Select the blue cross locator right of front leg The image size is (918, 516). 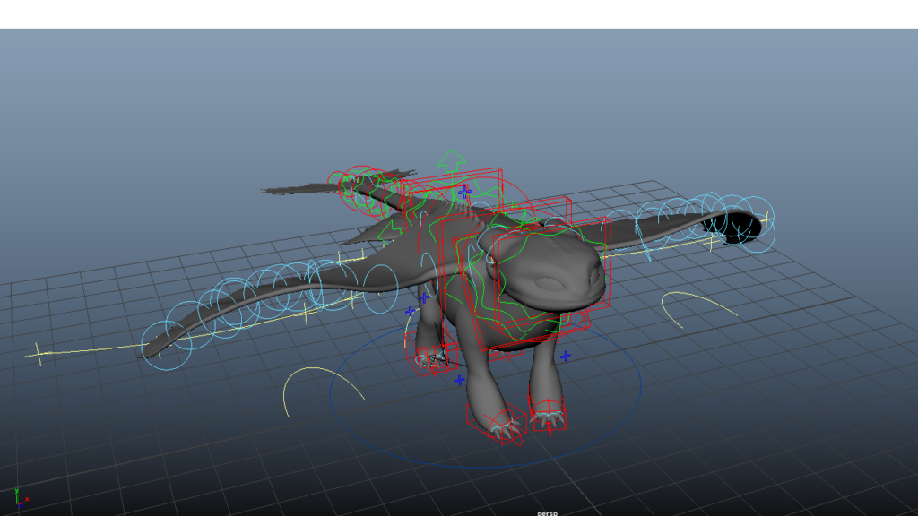coord(566,356)
